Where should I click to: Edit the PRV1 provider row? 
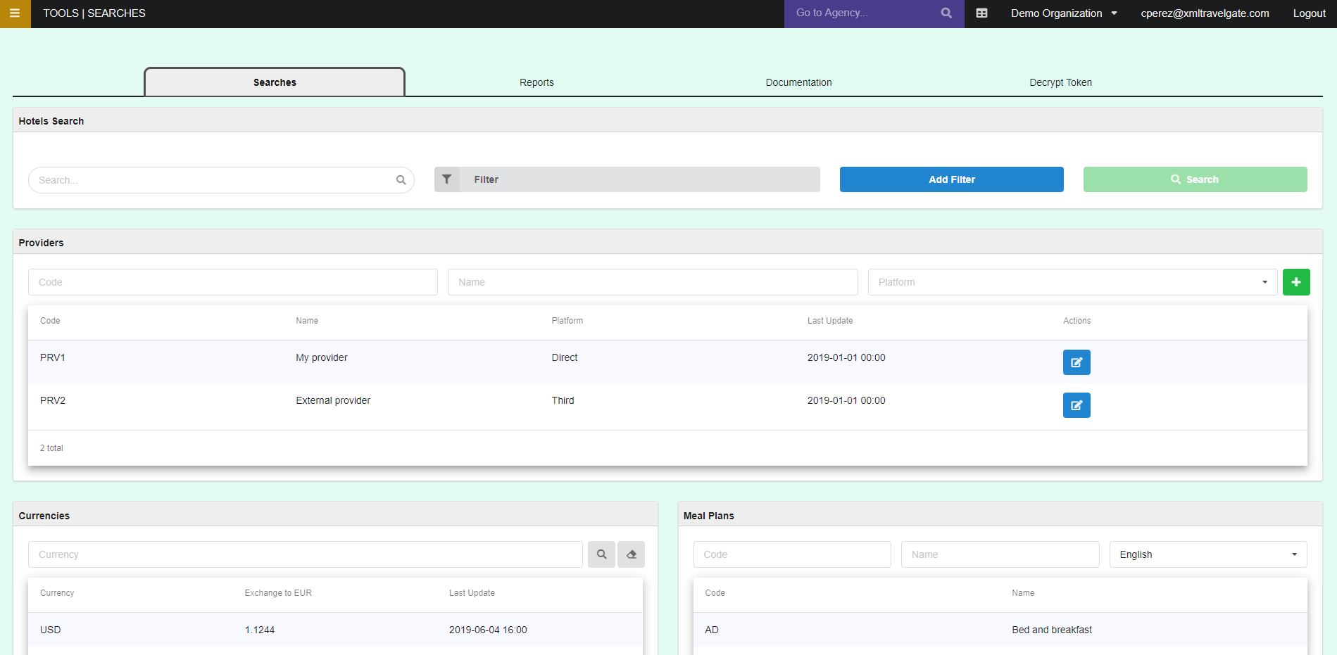pos(1076,362)
